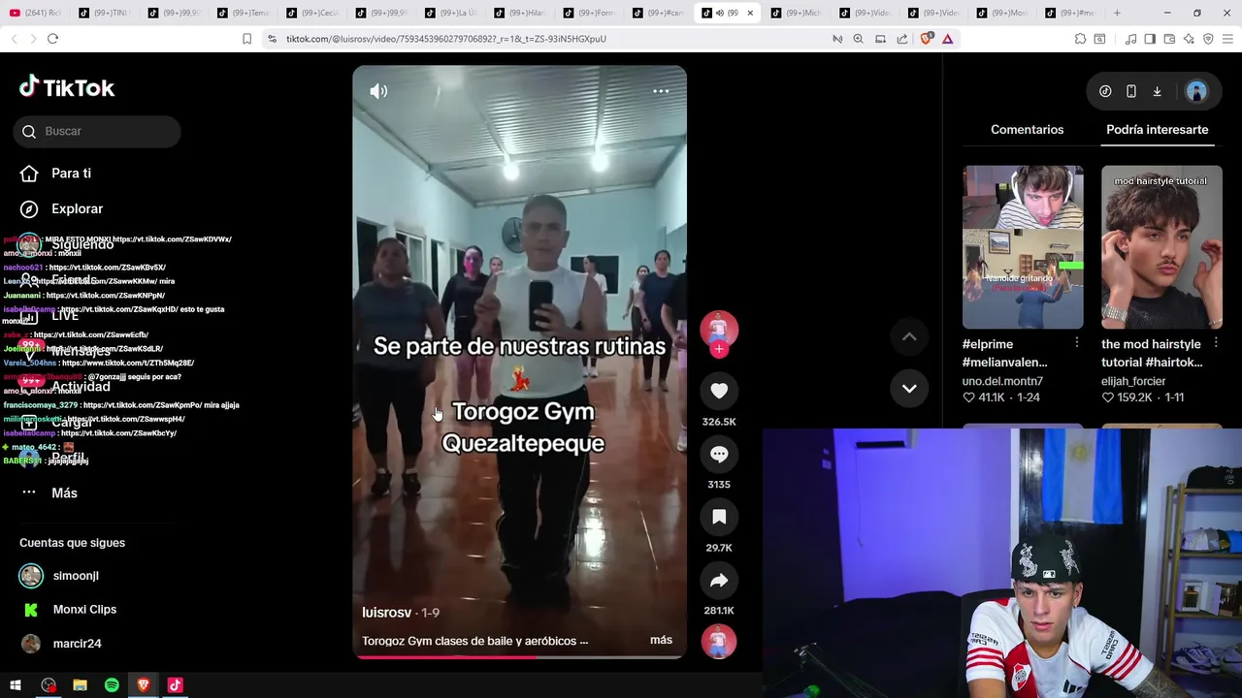Focus the Buscar search field
The height and width of the screenshot is (698, 1242).
(x=97, y=132)
